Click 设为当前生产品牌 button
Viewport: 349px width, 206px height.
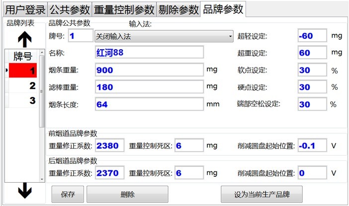tap(262, 194)
